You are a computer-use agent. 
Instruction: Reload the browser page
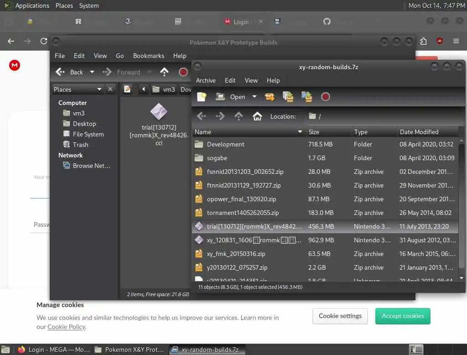[44, 41]
